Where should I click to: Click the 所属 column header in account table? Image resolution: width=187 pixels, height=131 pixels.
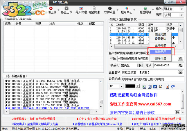point(96,24)
